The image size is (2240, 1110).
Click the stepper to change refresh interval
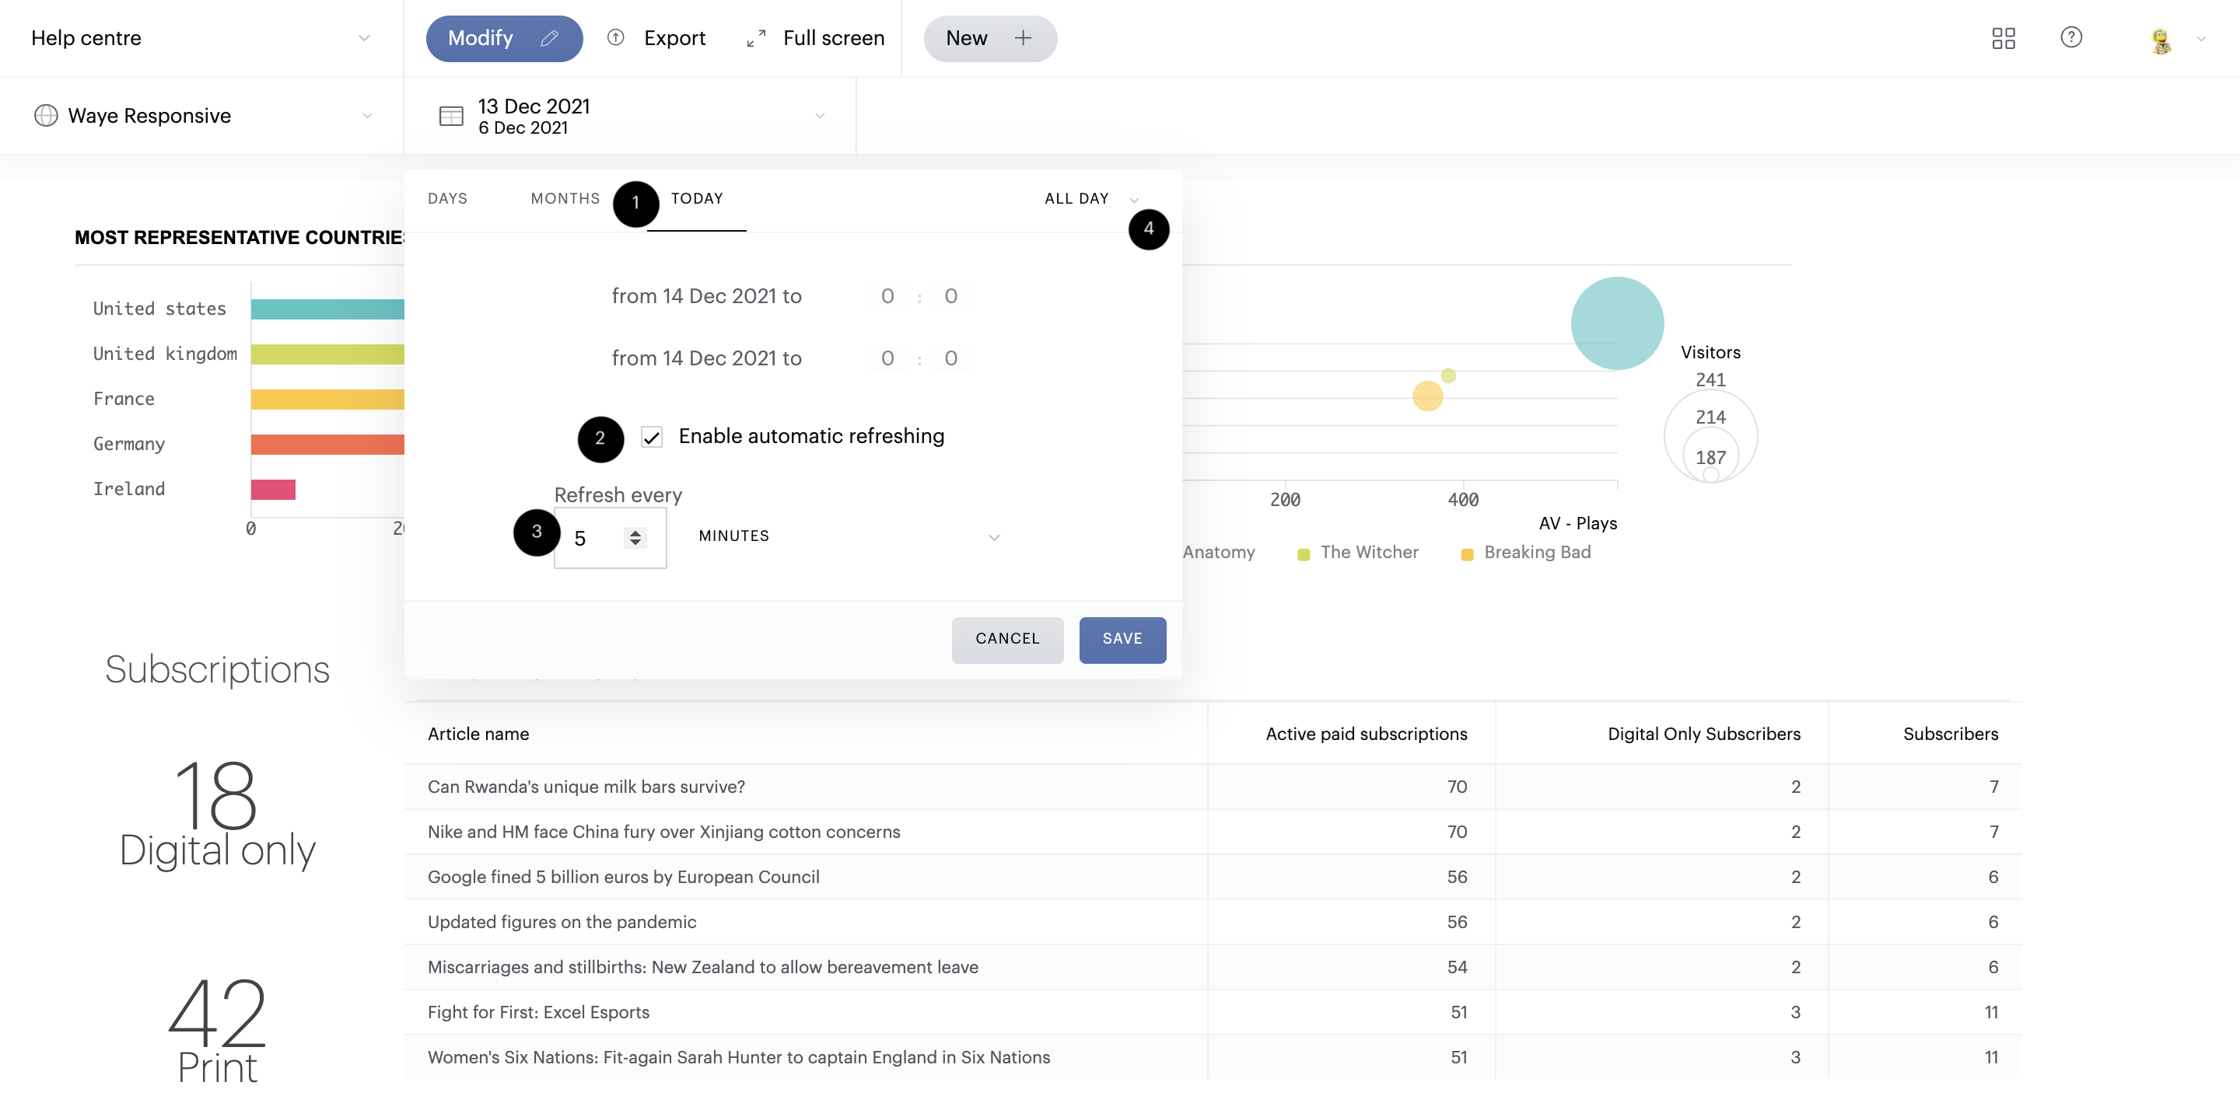pyautogui.click(x=635, y=537)
